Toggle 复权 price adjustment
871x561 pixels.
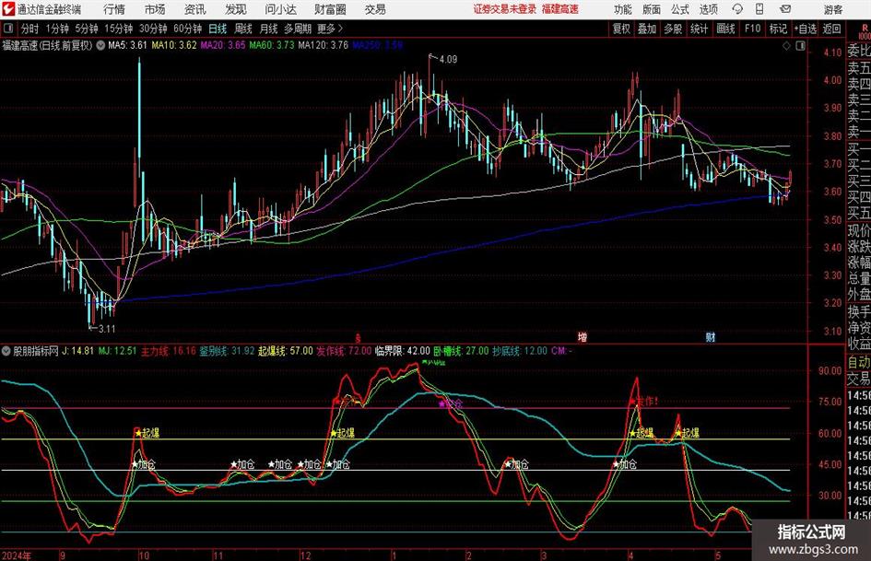tap(621, 29)
